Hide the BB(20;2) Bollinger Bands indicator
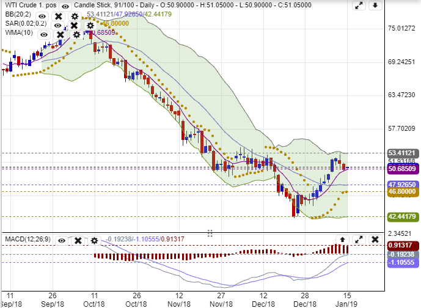This screenshot has width=421, height=308. click(x=42, y=16)
